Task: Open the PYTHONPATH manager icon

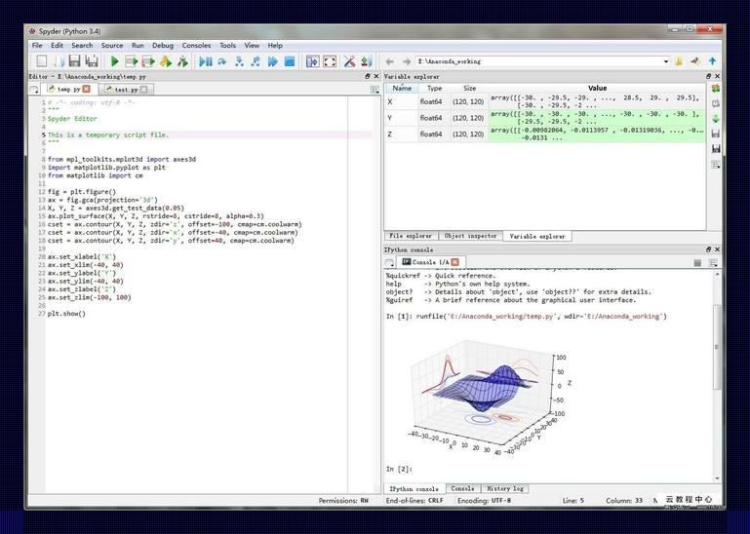Action: (x=367, y=61)
